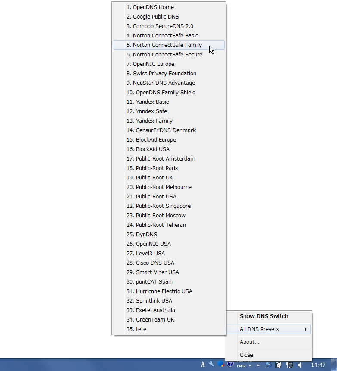Image resolution: width=337 pixels, height=371 pixels.
Task: Select Yandex Family preset
Action: pyautogui.click(x=169, y=121)
